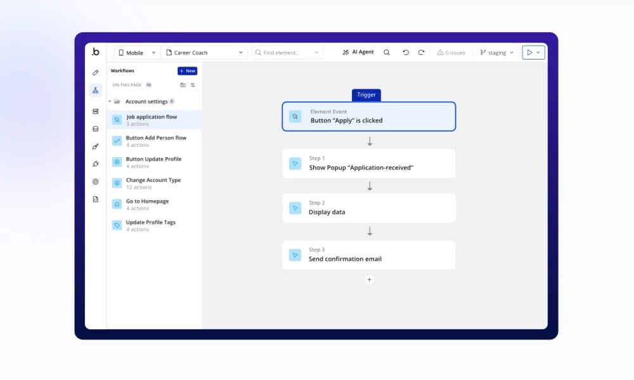Click the Job application flow icon
Screen dimensions: 634x380
[x=117, y=120]
